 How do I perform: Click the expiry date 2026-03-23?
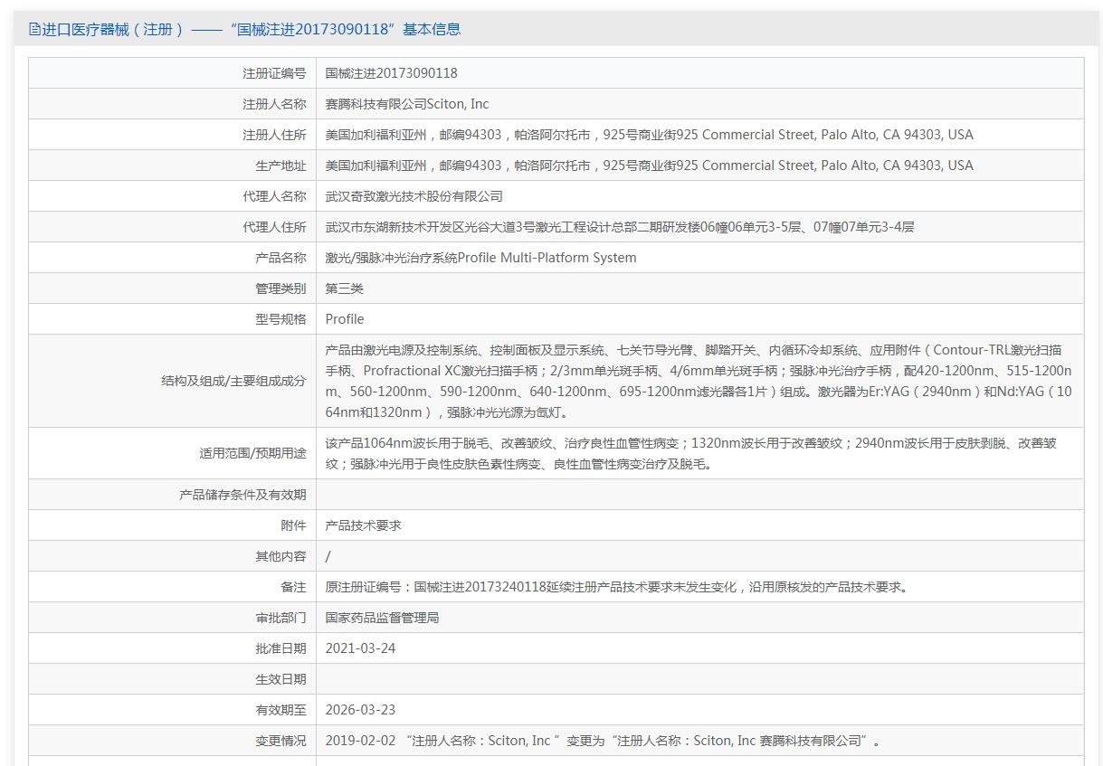tap(360, 710)
